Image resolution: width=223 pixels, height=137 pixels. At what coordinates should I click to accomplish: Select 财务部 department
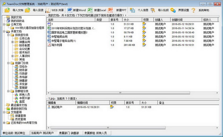[23, 70]
